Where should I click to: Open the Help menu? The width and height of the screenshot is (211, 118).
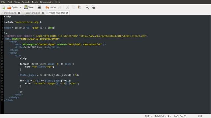(57, 2)
